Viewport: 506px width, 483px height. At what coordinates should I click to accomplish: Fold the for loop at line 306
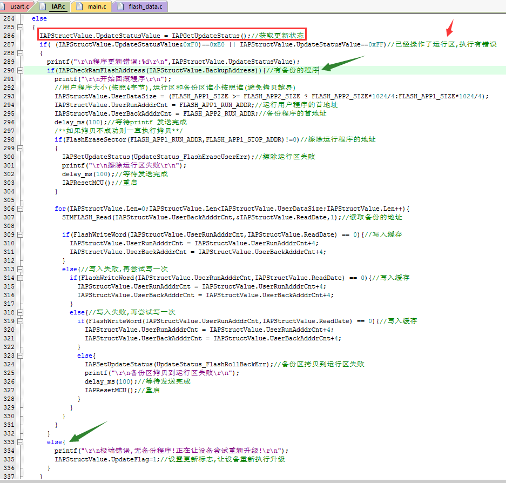(x=21, y=209)
